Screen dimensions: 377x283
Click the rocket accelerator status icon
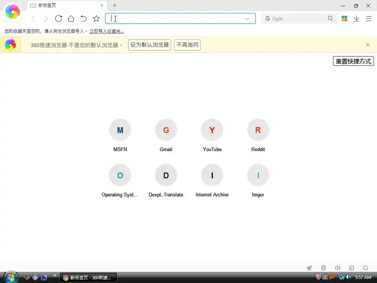point(309,268)
